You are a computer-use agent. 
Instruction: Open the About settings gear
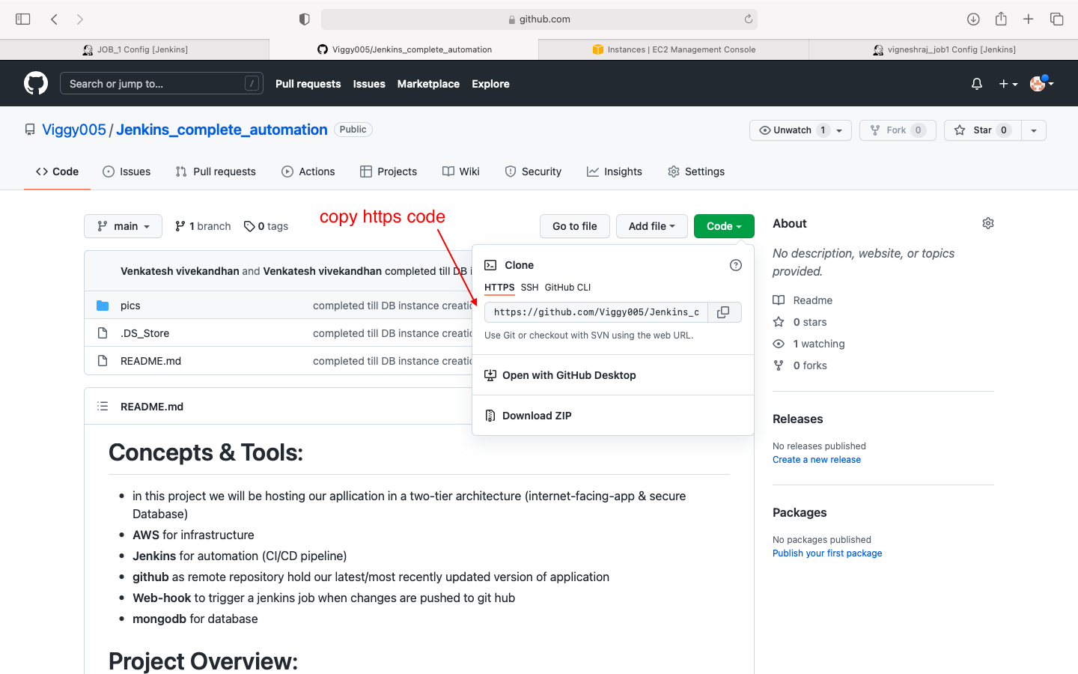[x=988, y=223]
